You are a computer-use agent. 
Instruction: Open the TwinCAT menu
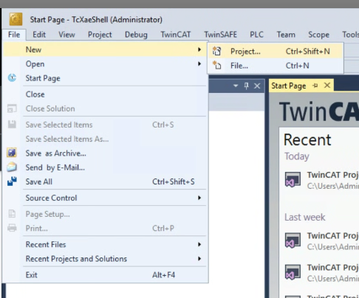[176, 35]
